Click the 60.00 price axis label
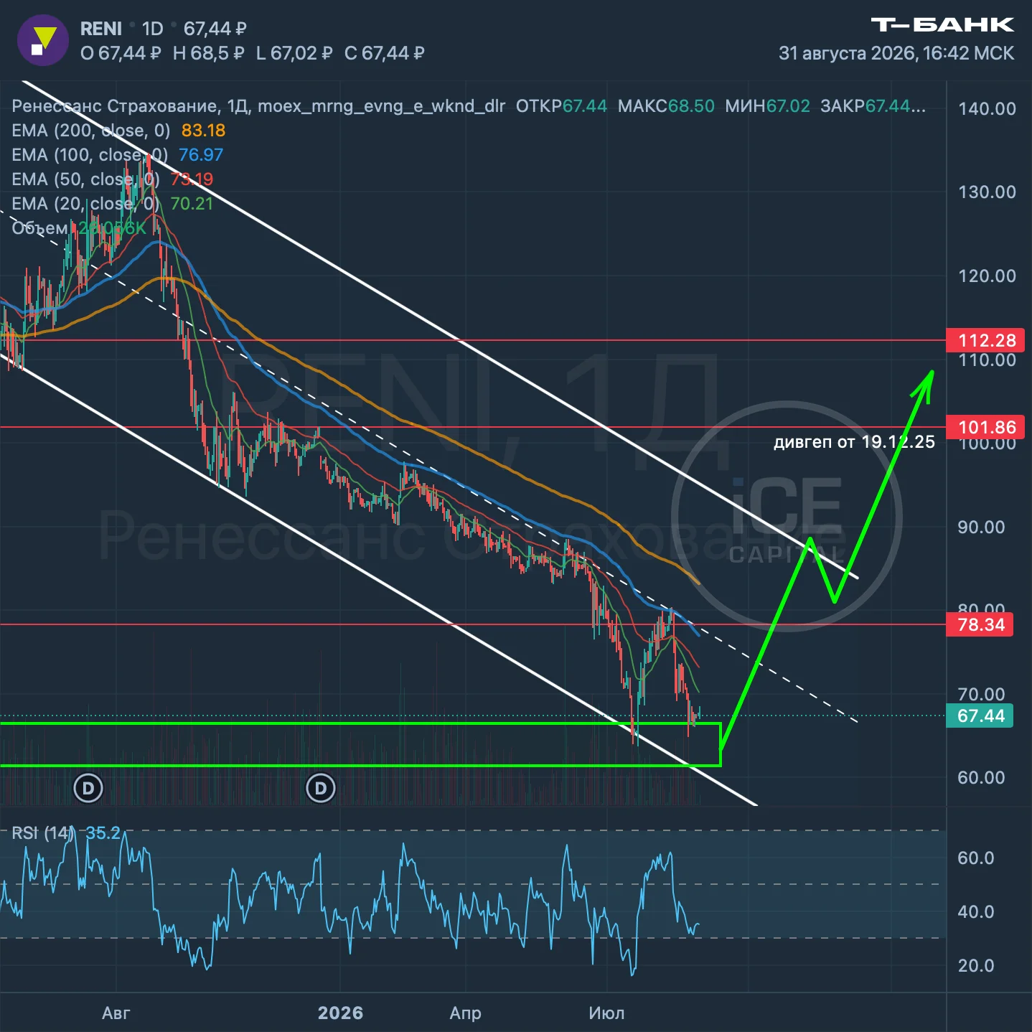The width and height of the screenshot is (1032, 1032). point(982,778)
